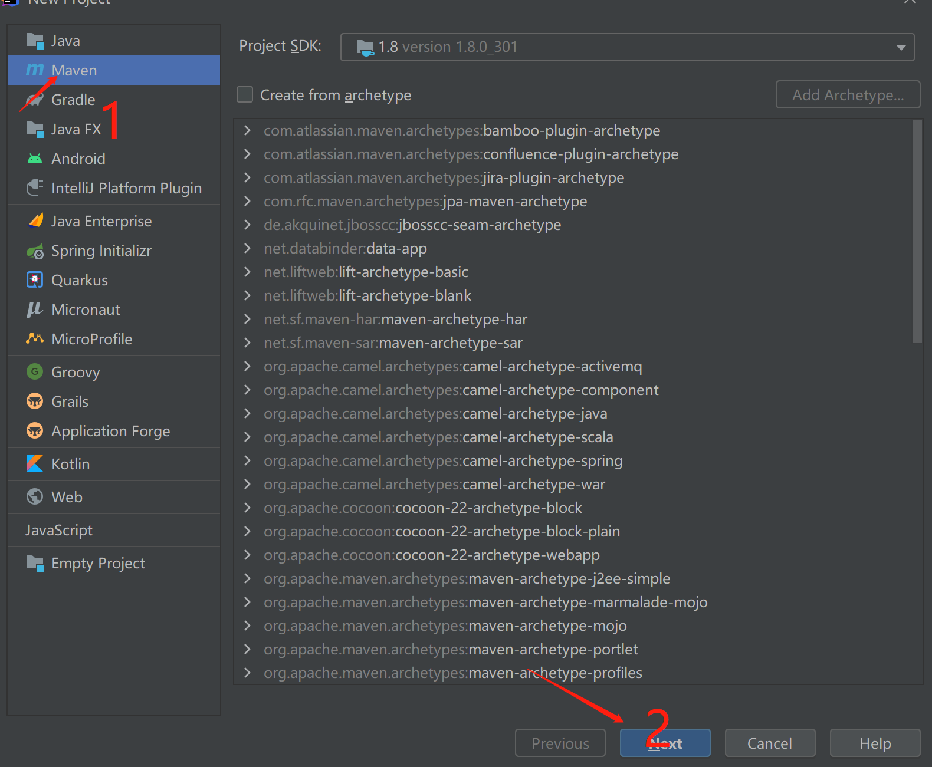Image resolution: width=932 pixels, height=767 pixels.
Task: Select maven-archetype-har row
Action: point(578,319)
